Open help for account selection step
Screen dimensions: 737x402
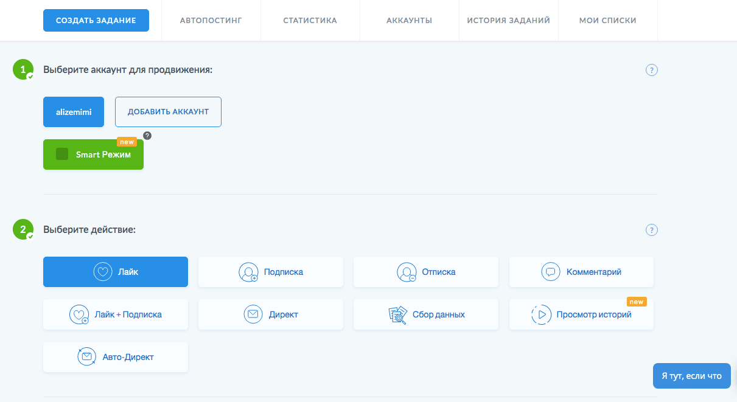tap(651, 70)
